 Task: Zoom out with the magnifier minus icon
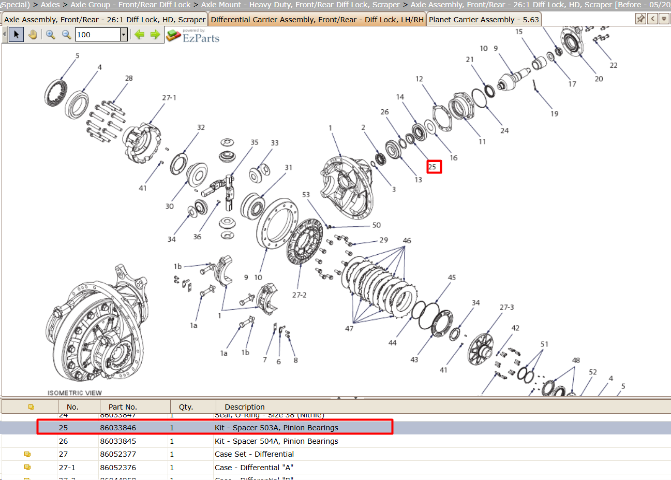67,35
